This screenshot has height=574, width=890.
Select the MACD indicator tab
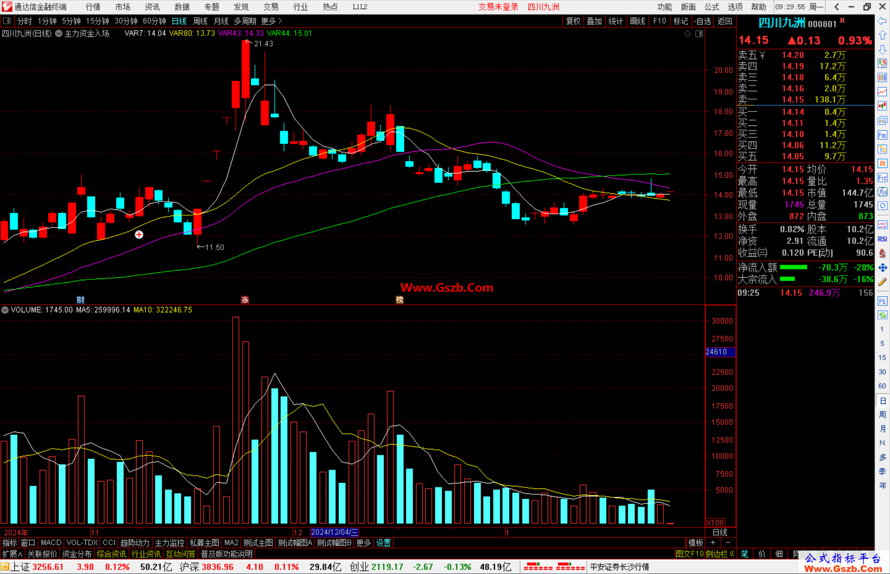[x=51, y=543]
